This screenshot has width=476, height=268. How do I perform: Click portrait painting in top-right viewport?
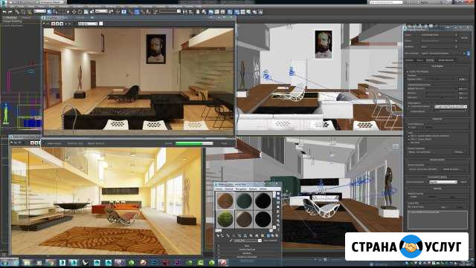coord(324,45)
